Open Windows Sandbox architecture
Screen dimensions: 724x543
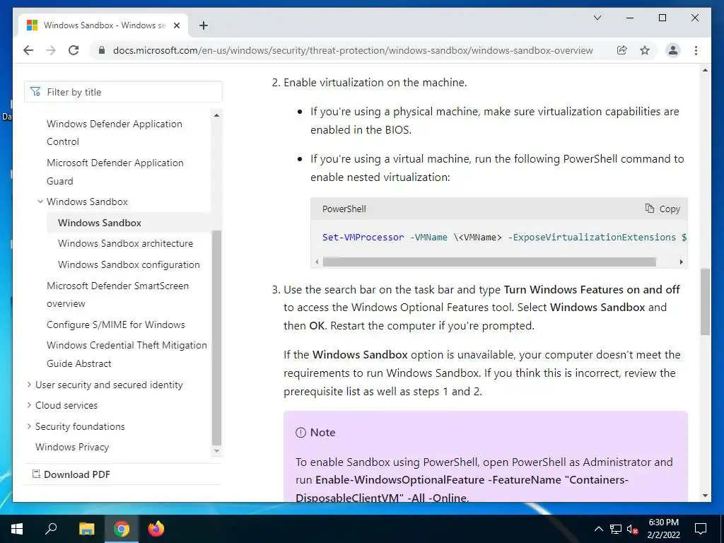126,243
